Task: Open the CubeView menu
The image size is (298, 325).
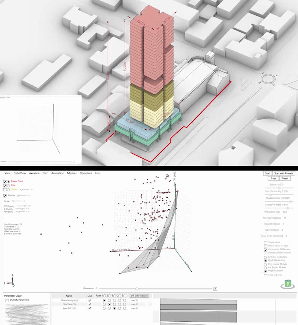Action: tap(20, 173)
